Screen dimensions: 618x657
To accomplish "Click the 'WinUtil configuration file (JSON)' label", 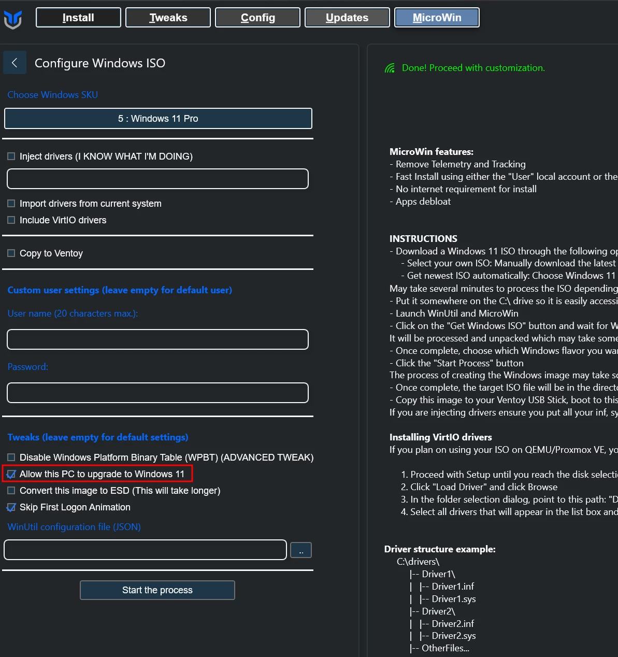I will coord(74,527).
